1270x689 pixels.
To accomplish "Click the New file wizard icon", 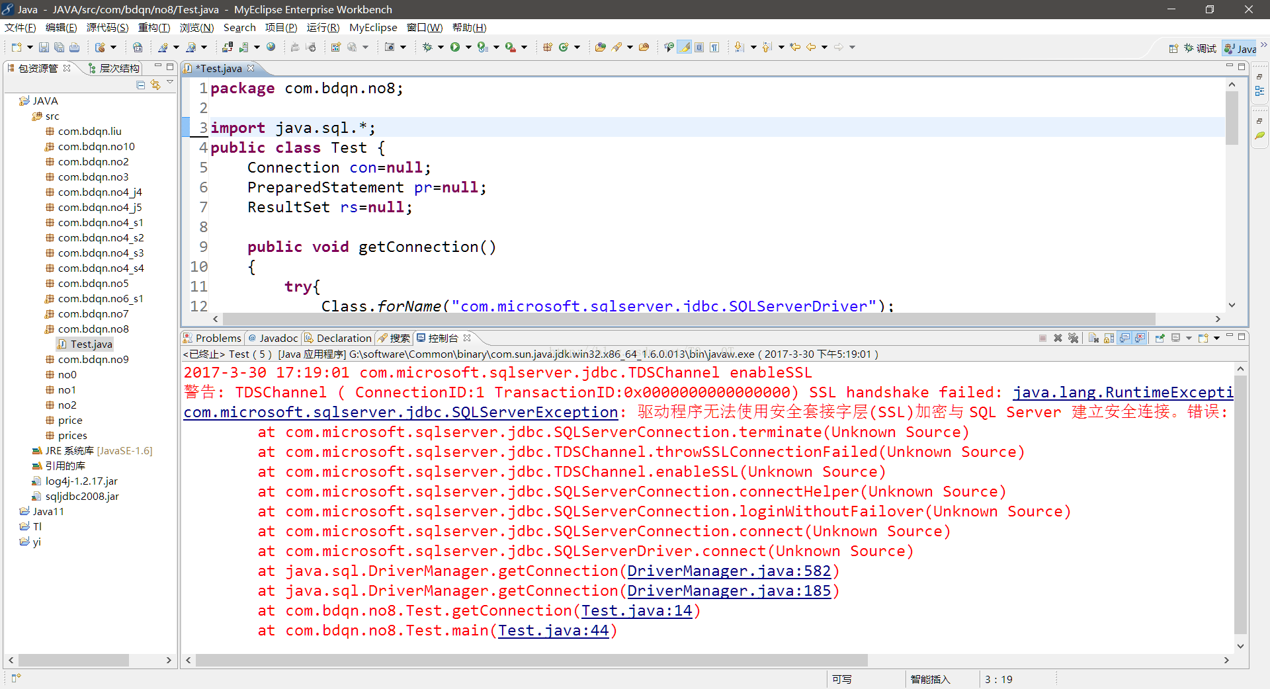I will pos(17,47).
